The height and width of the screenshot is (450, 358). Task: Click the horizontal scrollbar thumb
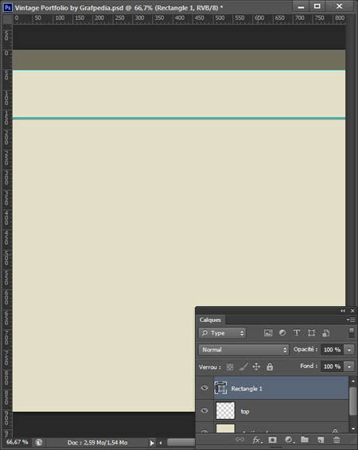181,442
